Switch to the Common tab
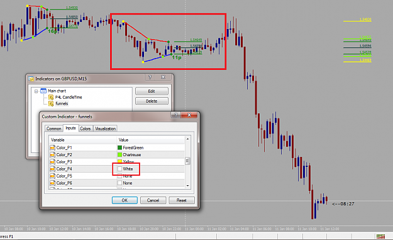393x240 pixels. (53, 129)
